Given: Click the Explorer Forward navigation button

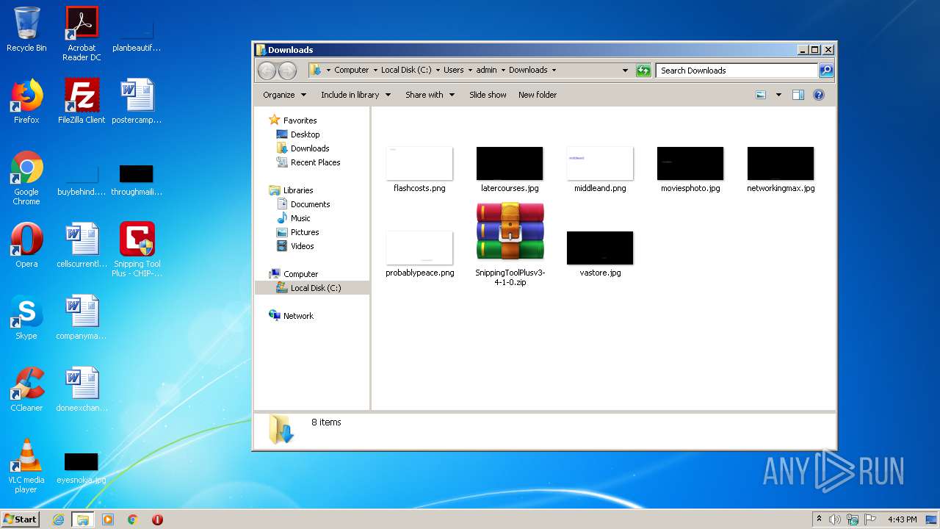Looking at the screenshot, I should coord(287,71).
